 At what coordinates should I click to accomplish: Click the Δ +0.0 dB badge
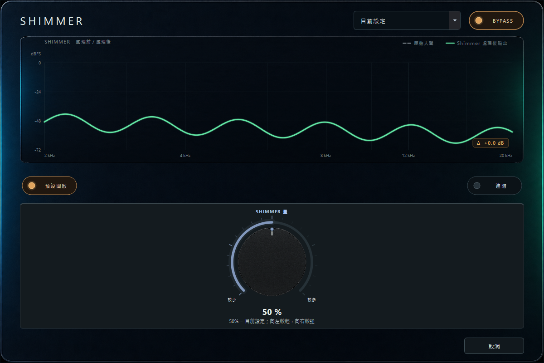click(x=491, y=143)
